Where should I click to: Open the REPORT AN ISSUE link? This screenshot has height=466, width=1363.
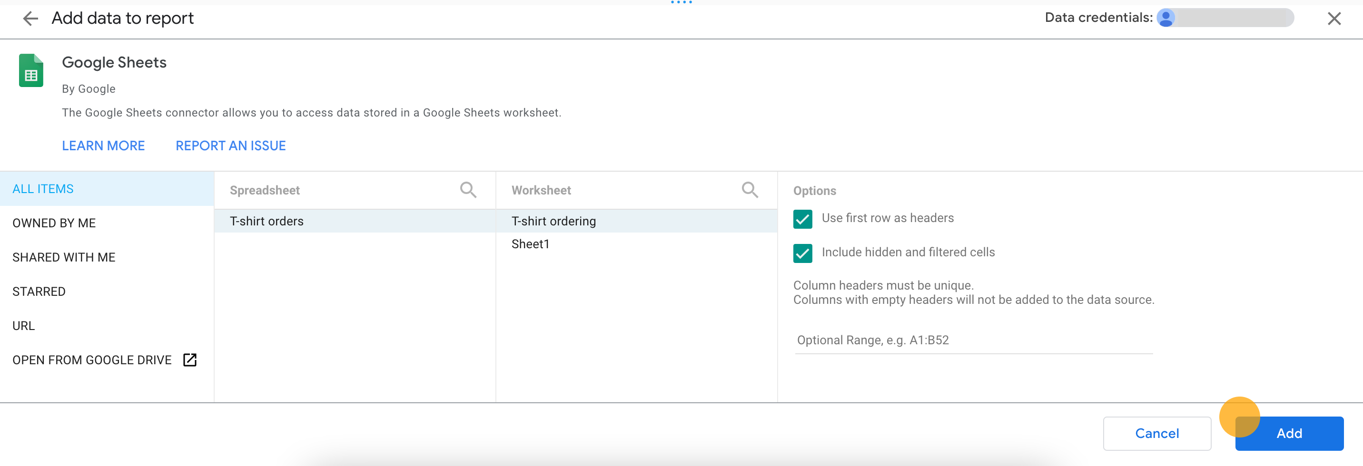231,146
